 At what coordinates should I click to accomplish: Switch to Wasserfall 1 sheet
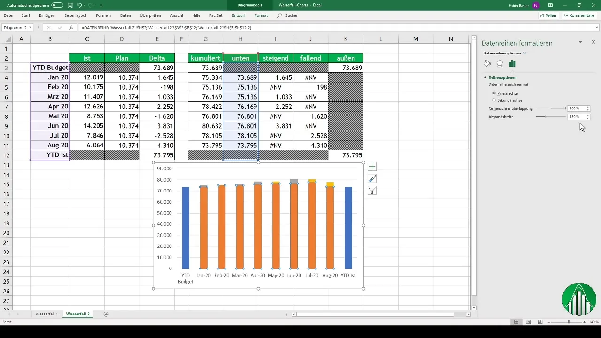46,314
